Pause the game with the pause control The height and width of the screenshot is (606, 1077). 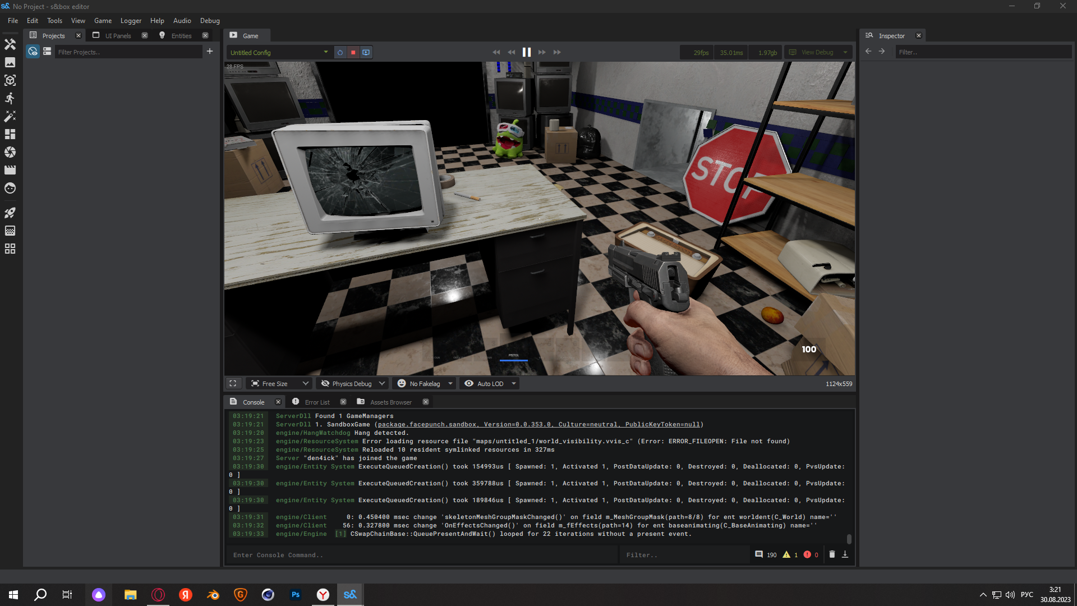tap(526, 52)
